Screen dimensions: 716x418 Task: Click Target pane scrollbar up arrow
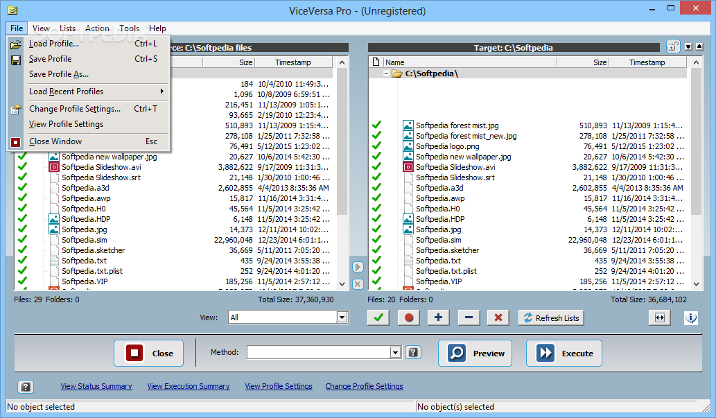click(x=697, y=62)
